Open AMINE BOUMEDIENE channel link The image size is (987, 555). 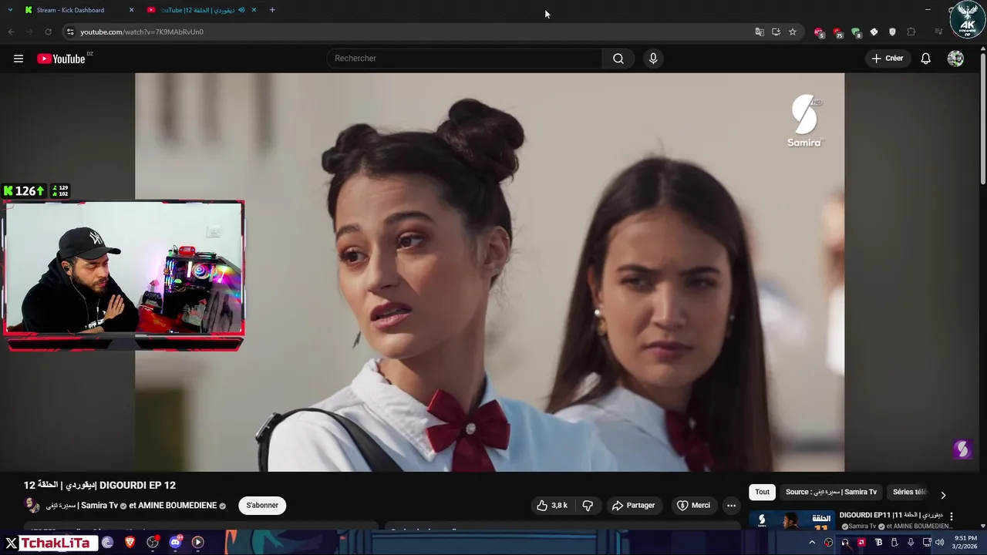[177, 506]
